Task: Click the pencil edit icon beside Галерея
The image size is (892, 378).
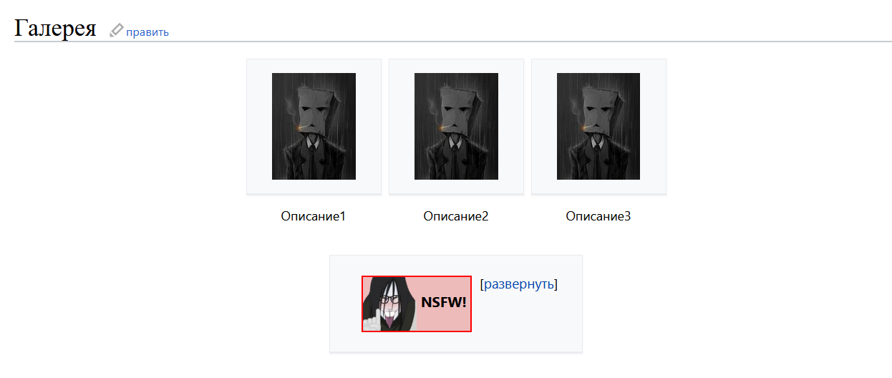Action: (x=117, y=30)
